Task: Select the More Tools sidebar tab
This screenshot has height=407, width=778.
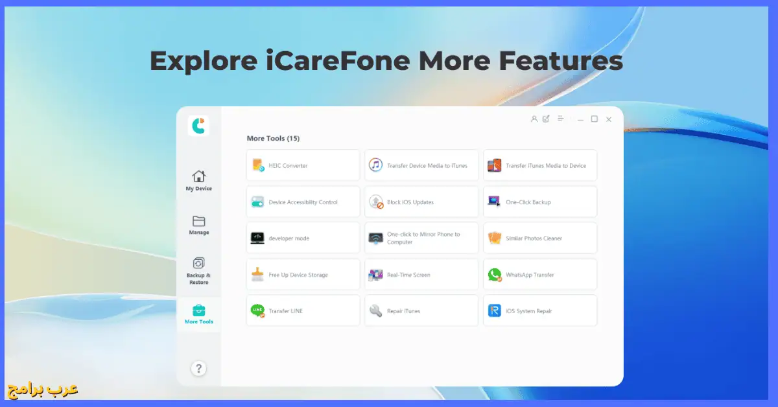Action: point(198,314)
